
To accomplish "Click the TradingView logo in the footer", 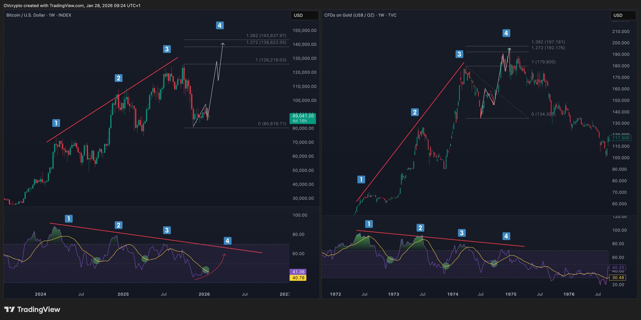I will (32, 310).
